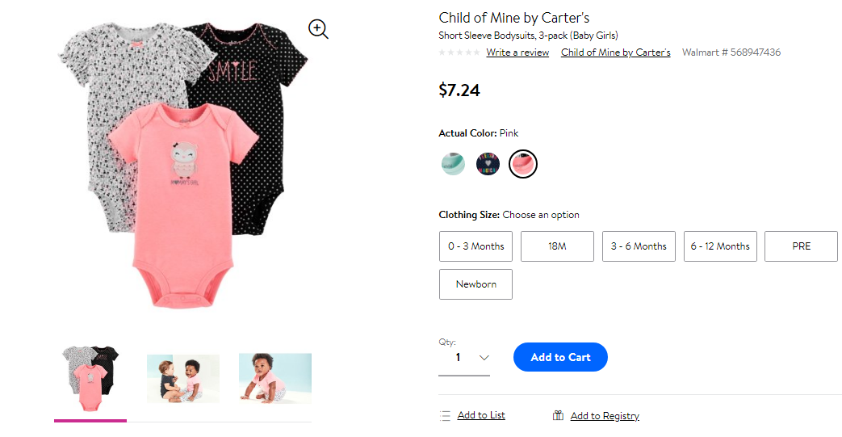The image size is (842, 437).
Task: Open the Write a review link
Action: click(517, 53)
